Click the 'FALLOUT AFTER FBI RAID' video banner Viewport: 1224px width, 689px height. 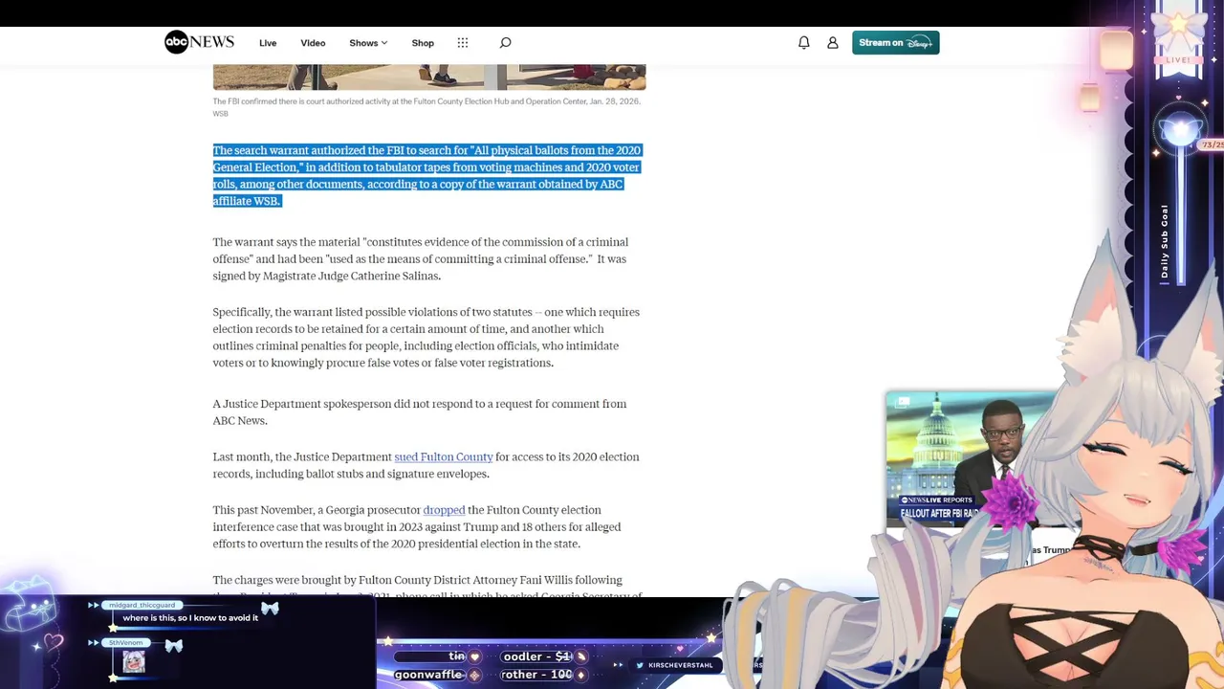coord(941,514)
